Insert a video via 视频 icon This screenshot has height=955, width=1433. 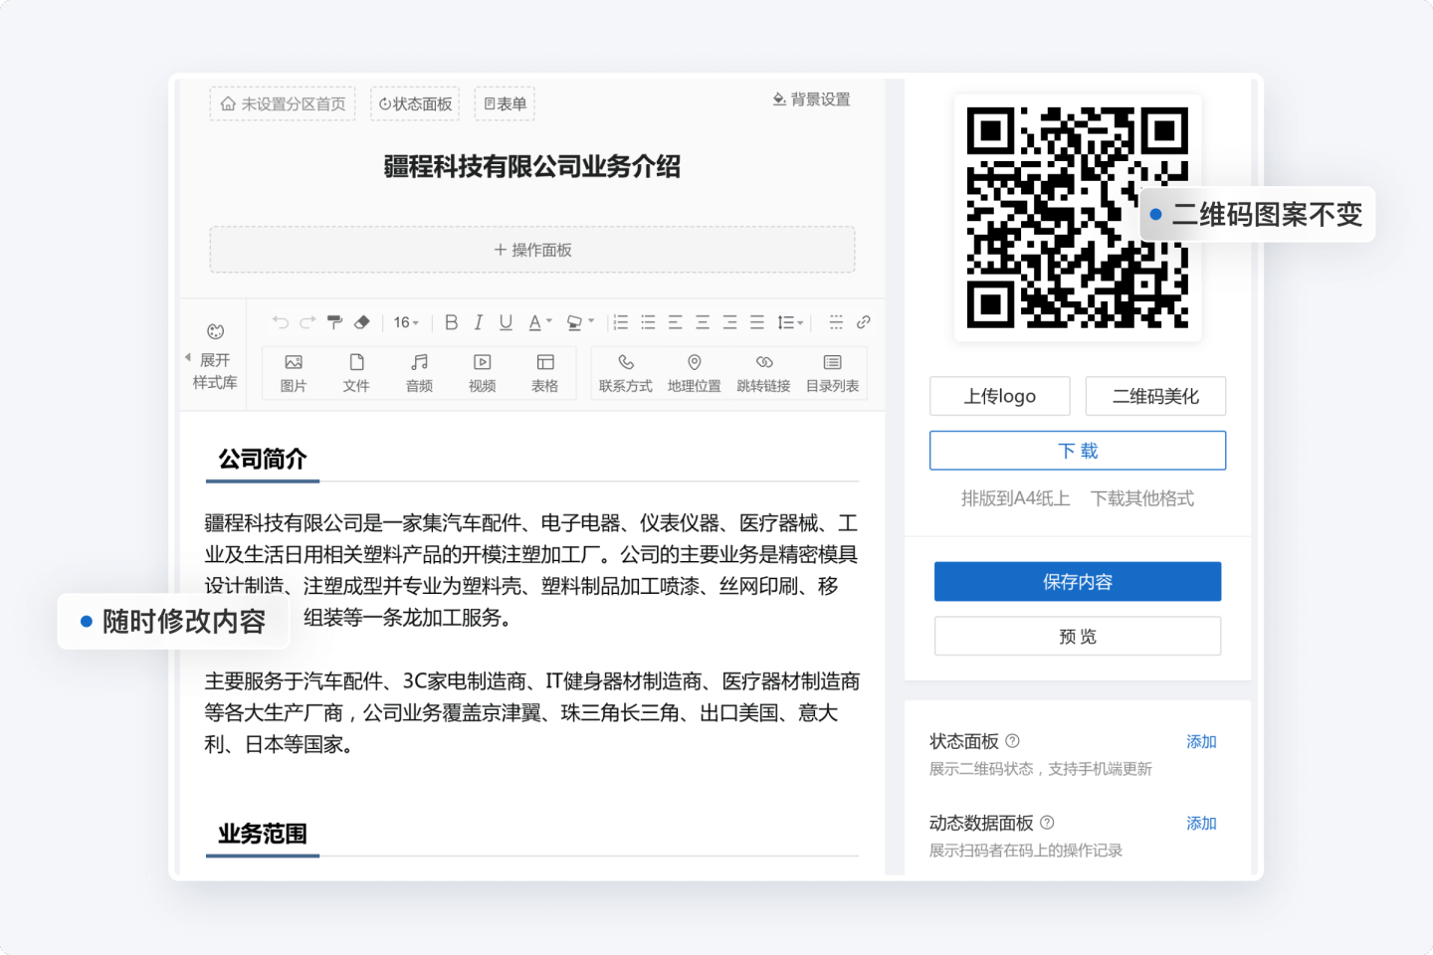click(x=482, y=372)
